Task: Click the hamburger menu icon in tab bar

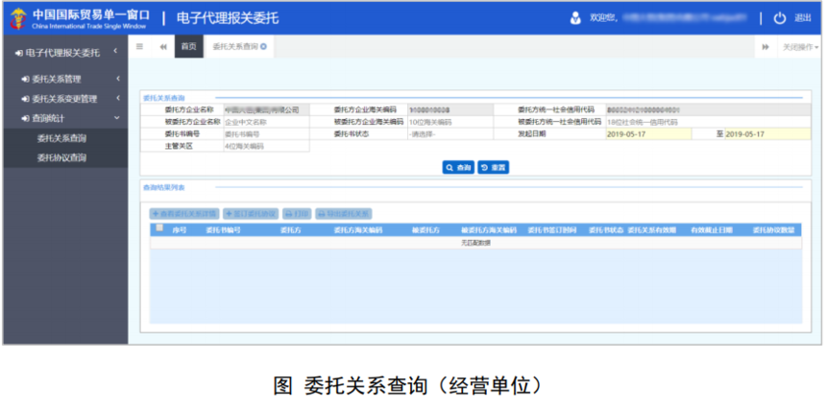Action: (140, 46)
